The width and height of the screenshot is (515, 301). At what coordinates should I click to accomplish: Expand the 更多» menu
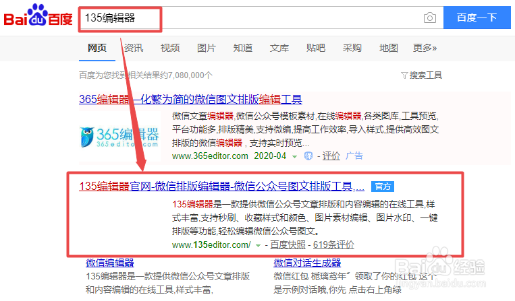click(425, 48)
